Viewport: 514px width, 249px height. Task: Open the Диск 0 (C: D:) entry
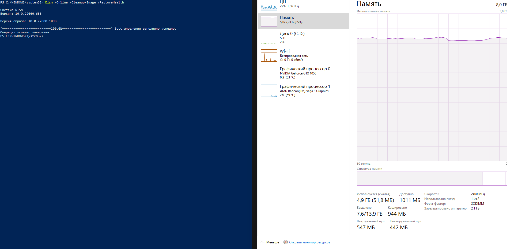tap(304, 38)
